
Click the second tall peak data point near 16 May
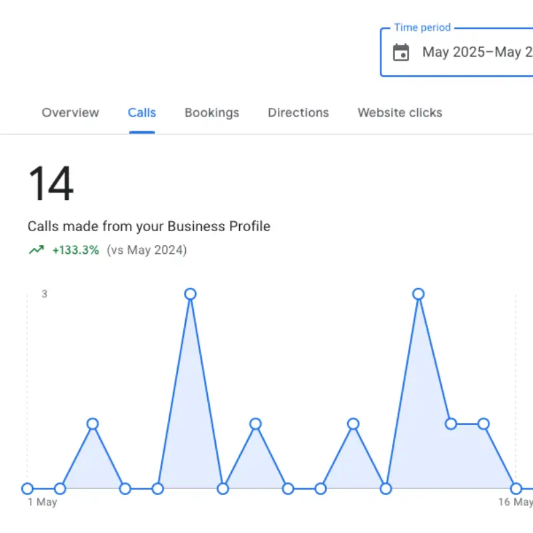(418, 293)
